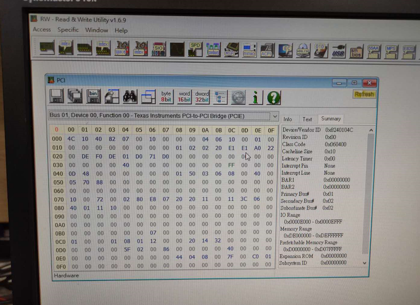Open the ACPI tables tool
Screen dimensions: 420x305
(267, 50)
